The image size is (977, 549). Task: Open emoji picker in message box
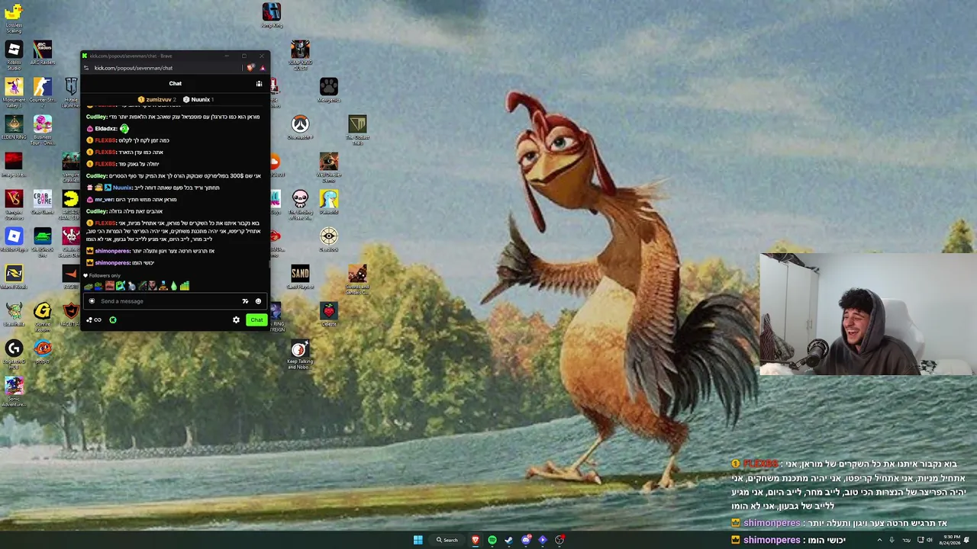click(258, 301)
